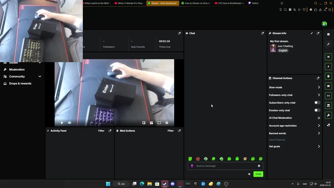Pop out the session stats panel
The width and height of the screenshot is (334, 188).
[x=179, y=33]
